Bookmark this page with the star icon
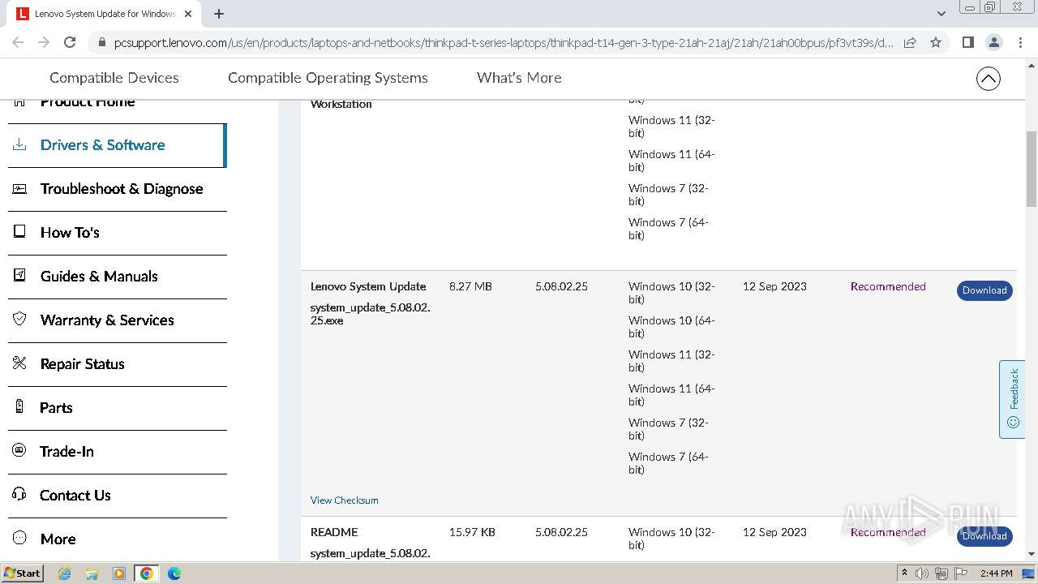This screenshot has height=584, width=1038. [936, 42]
